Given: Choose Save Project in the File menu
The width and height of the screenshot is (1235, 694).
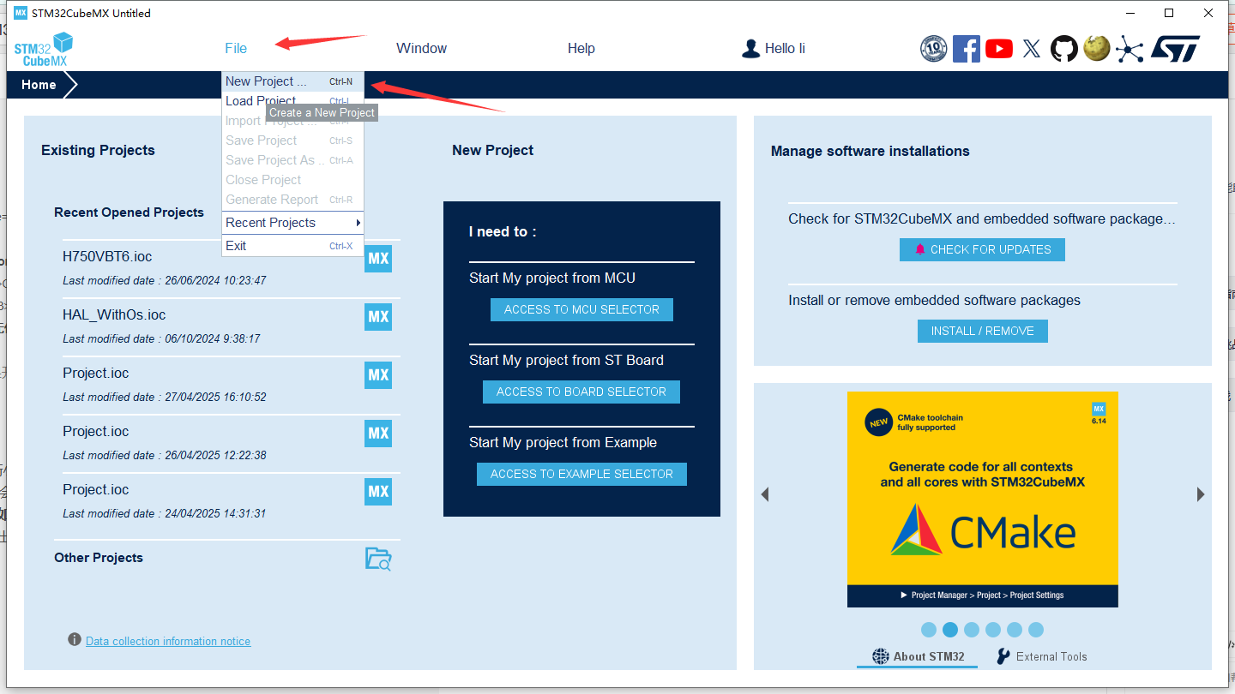Looking at the screenshot, I should [x=292, y=141].
